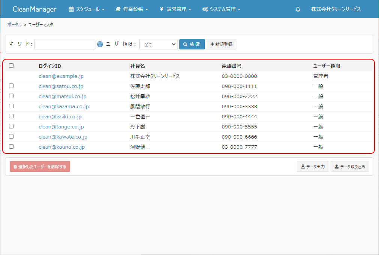Image resolution: width=379 pixels, height=255 pixels.
Task: Open the システム管理 menu
Action: [x=221, y=9]
